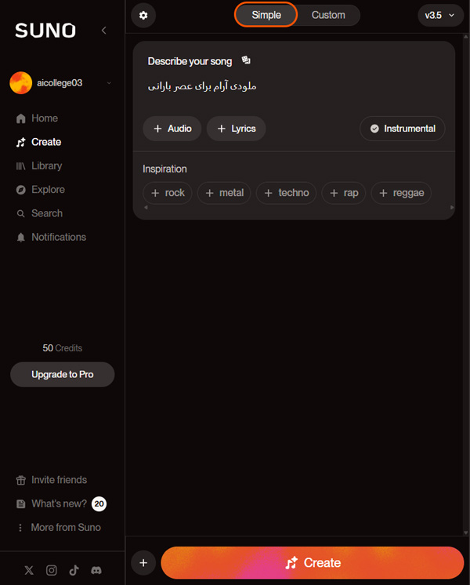Click the orange Create button

click(313, 562)
